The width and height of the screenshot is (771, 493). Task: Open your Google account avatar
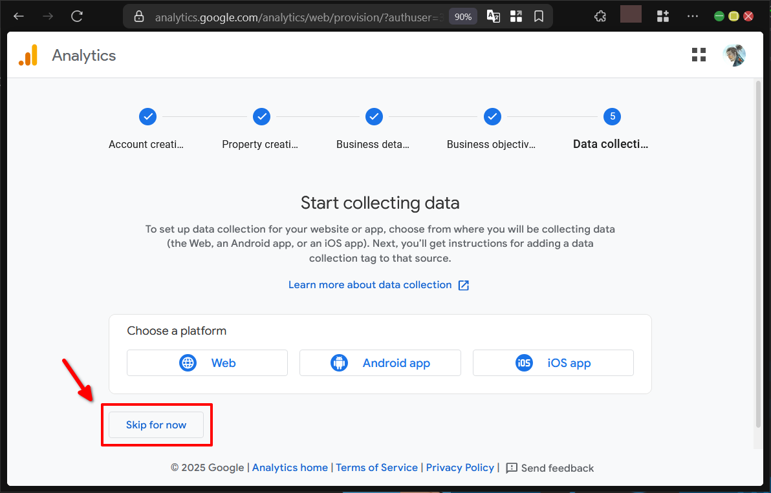[x=734, y=55]
